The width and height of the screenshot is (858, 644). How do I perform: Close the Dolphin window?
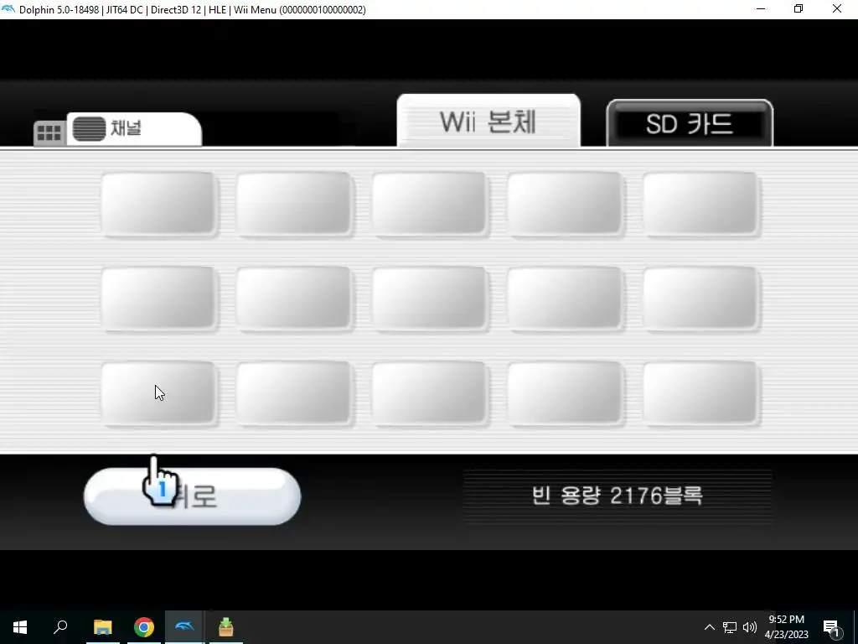(837, 9)
